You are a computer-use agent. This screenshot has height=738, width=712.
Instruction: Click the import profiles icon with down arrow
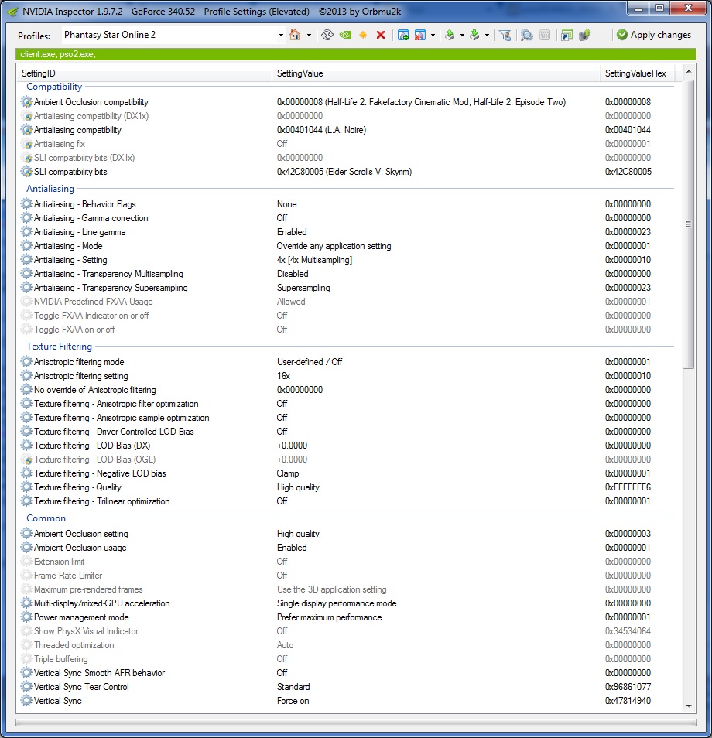[x=474, y=35]
